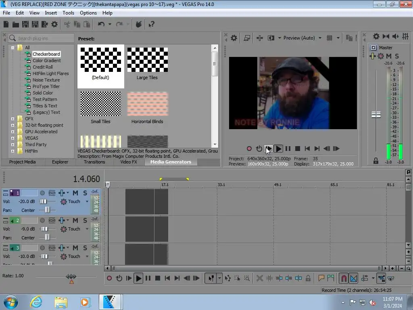This screenshot has height=310, width=413.
Task: Solo track 3 with S button
Action: click(85, 248)
